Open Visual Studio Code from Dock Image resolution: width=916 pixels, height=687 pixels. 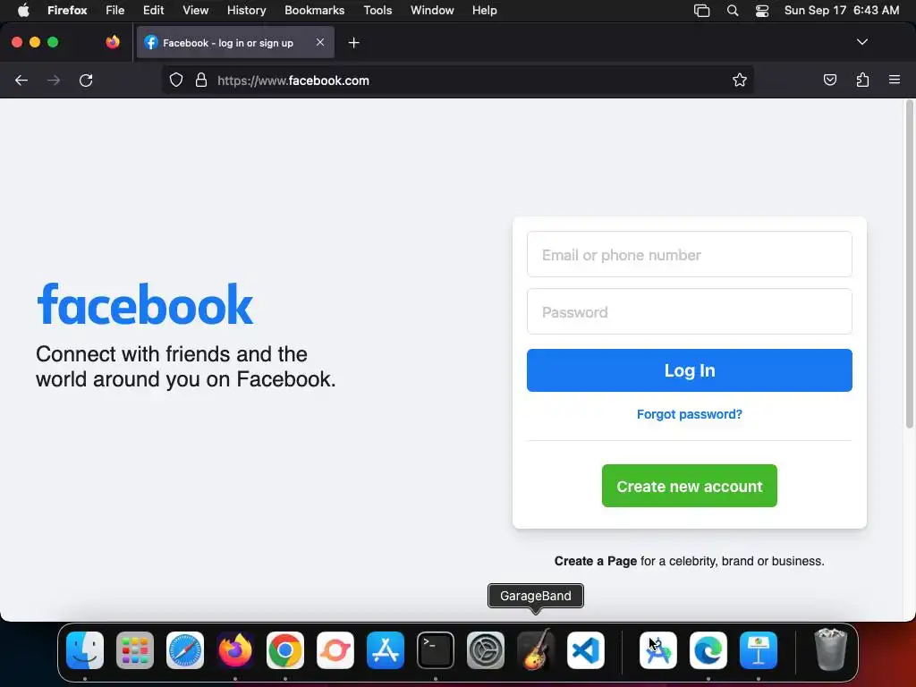pos(586,650)
